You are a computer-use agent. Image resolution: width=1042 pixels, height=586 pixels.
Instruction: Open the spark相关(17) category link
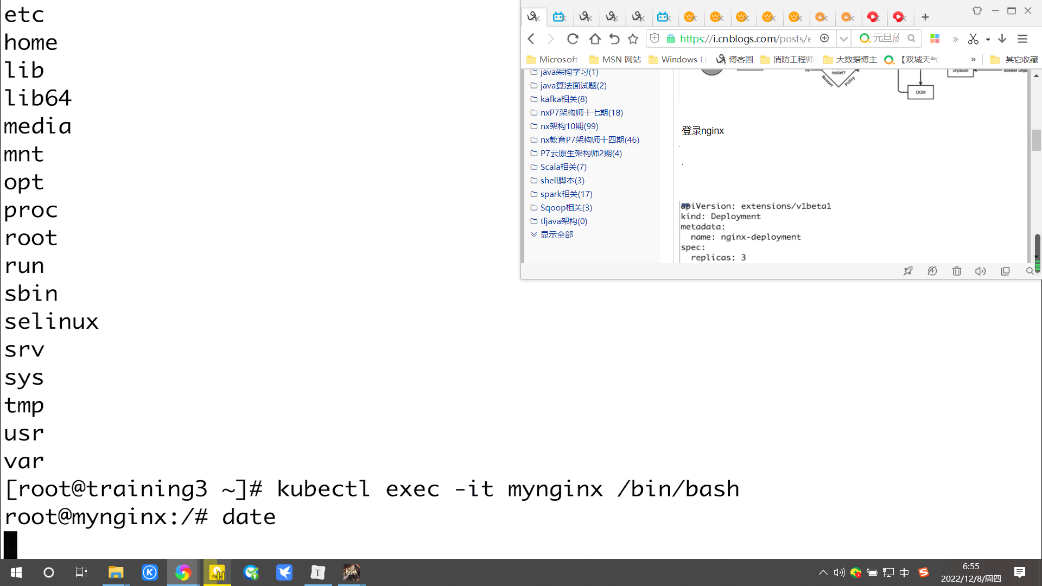pos(566,194)
